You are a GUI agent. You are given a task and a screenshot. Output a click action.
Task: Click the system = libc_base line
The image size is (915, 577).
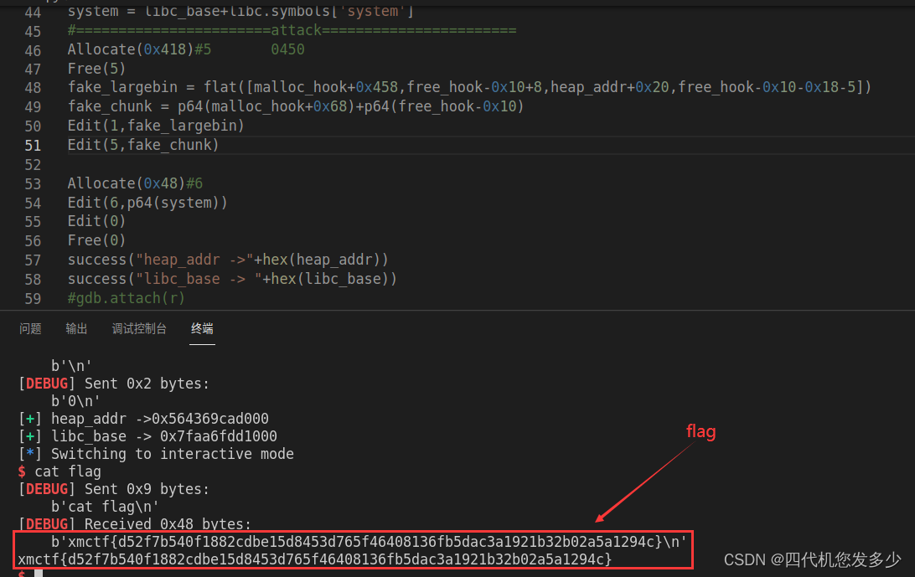[x=240, y=12]
